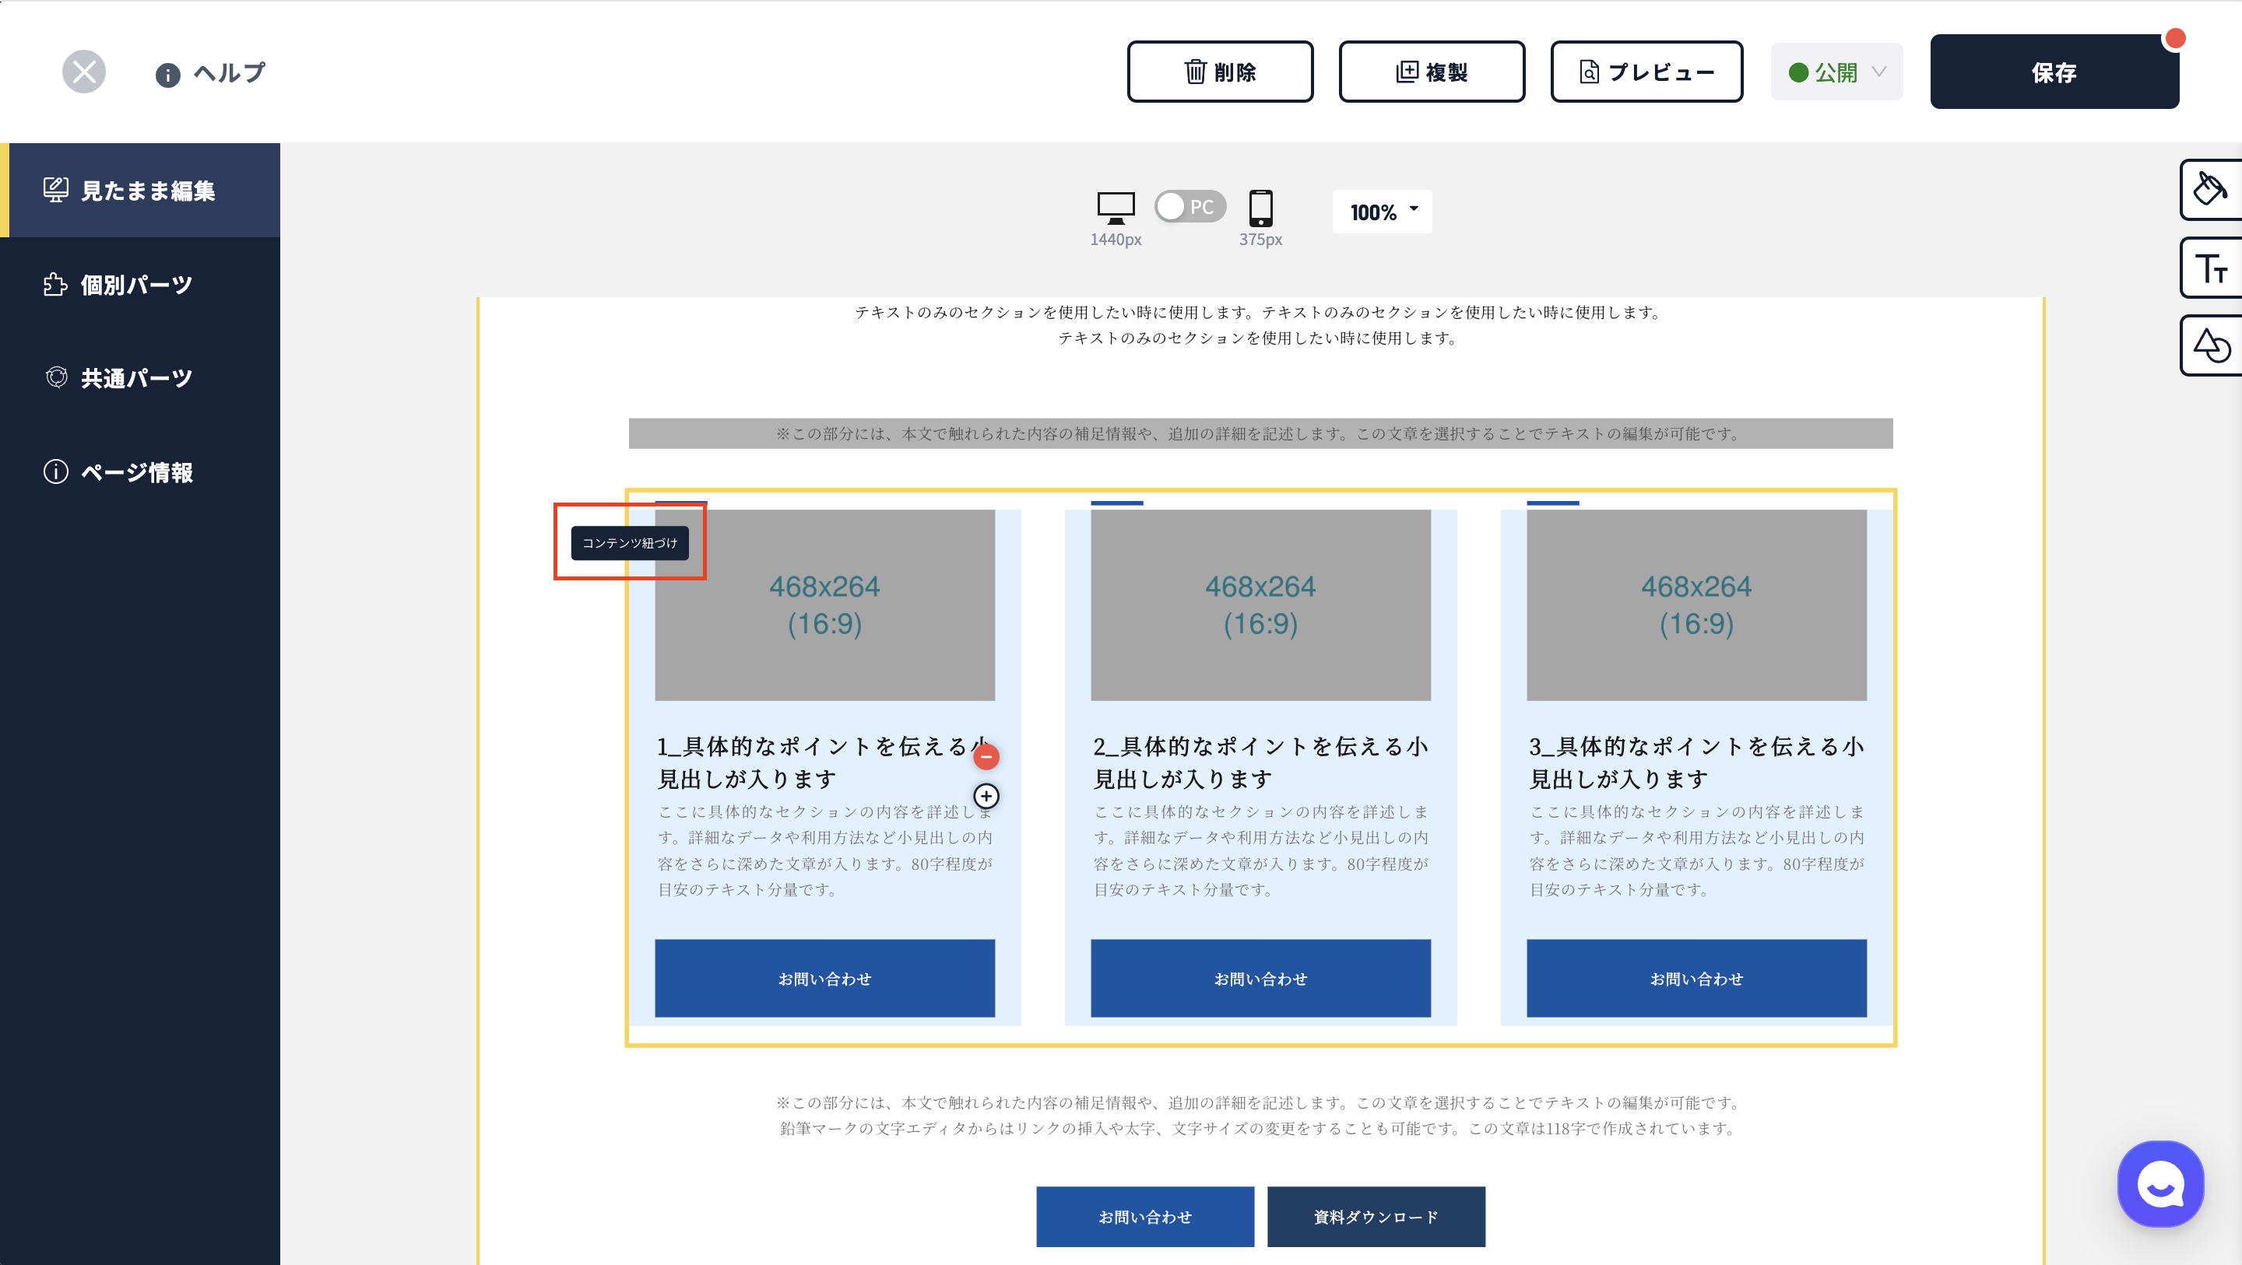The width and height of the screenshot is (2242, 1265).
Task: Click the third card's お問い合わせ button
Action: click(1696, 978)
